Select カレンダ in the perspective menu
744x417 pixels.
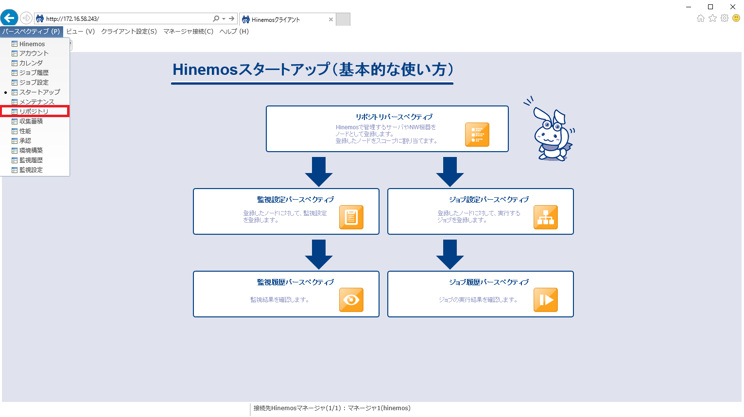(35, 63)
